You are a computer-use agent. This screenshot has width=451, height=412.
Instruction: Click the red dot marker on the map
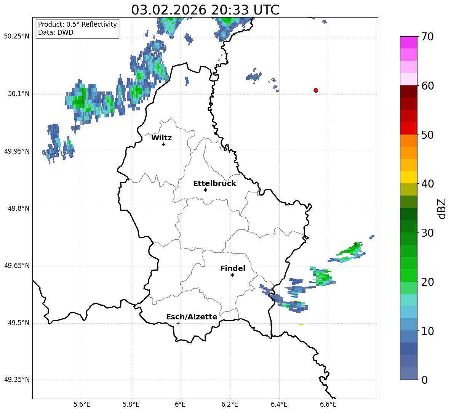point(316,90)
